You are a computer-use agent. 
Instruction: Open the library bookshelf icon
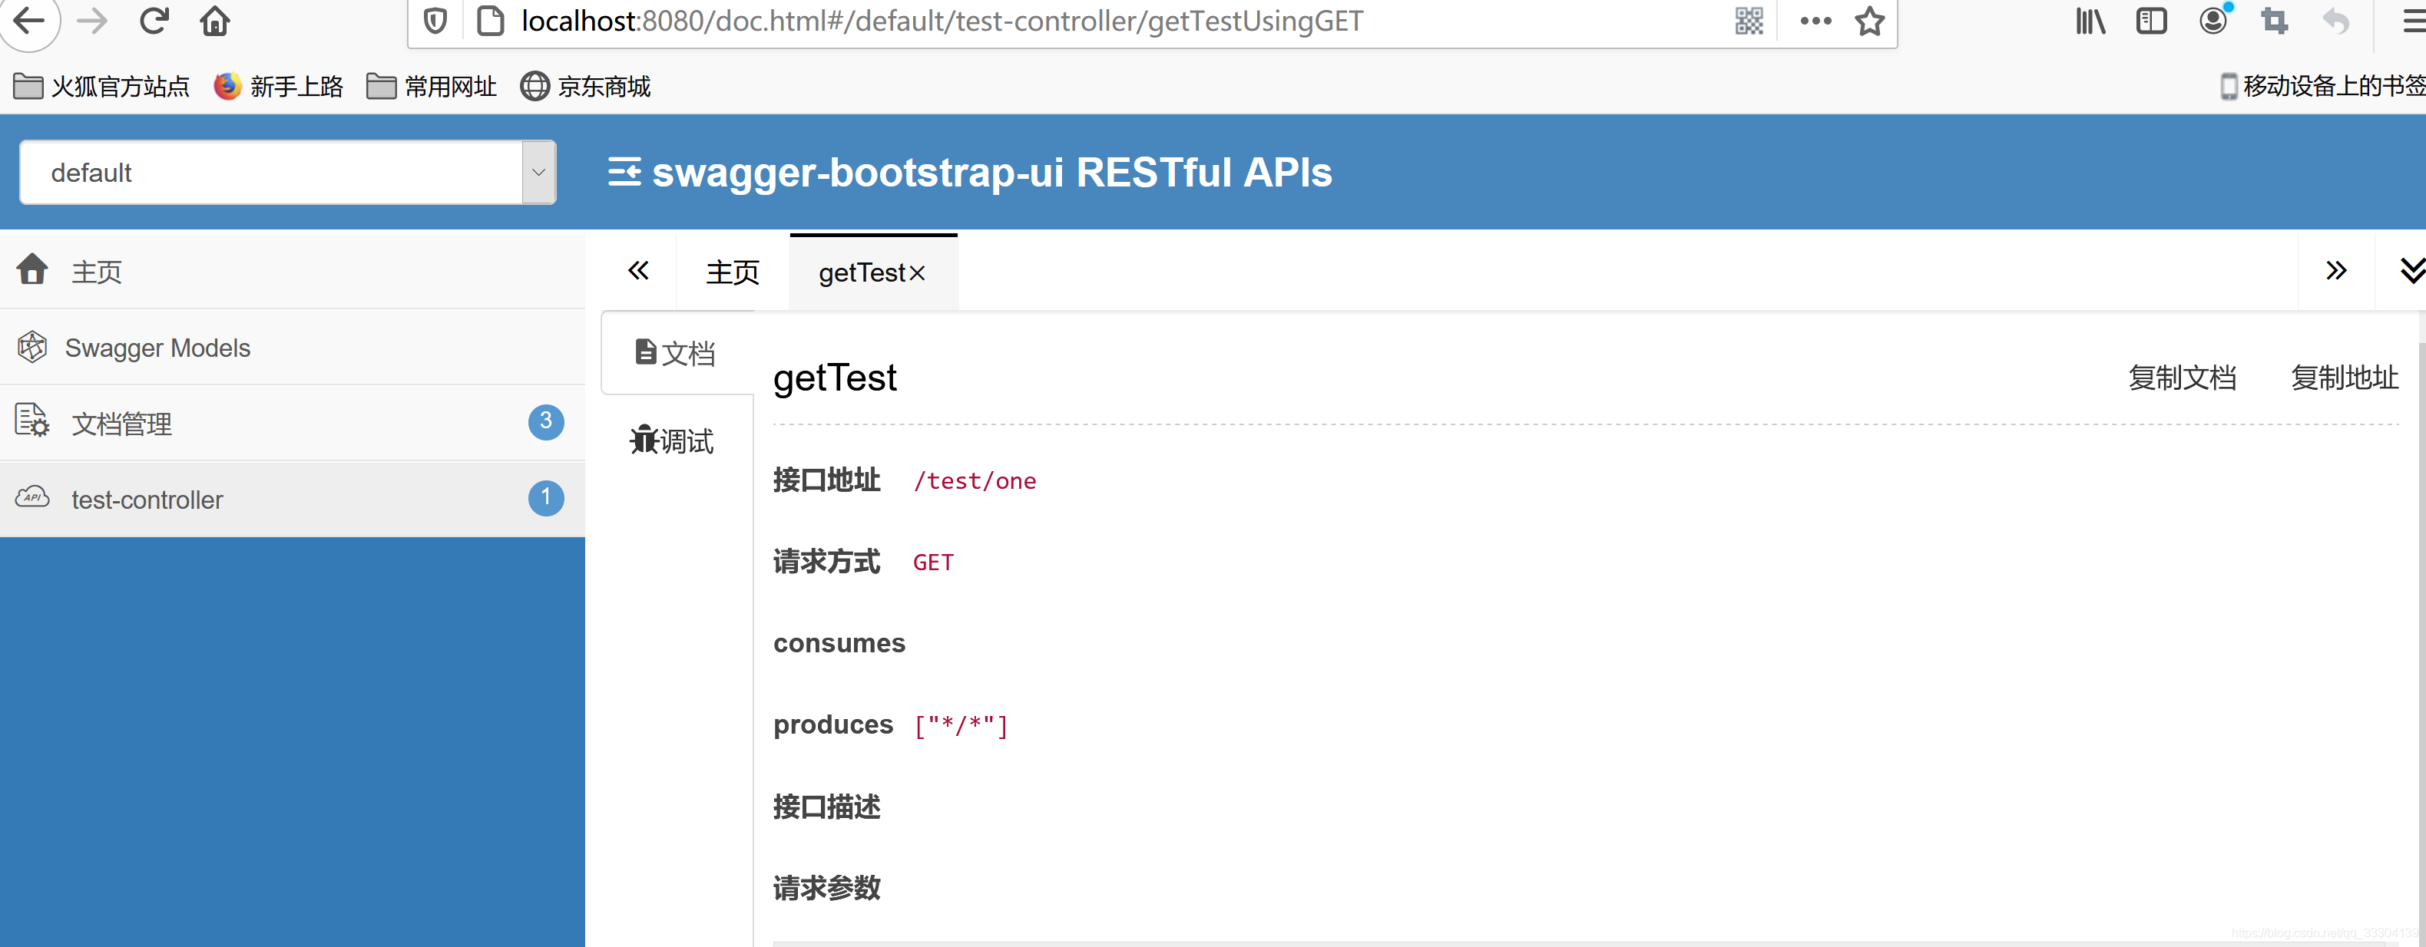(2090, 21)
